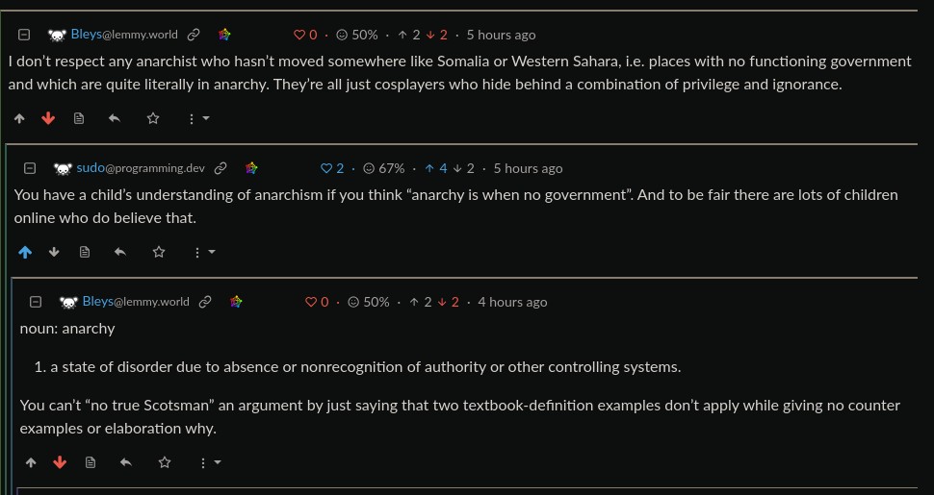934x495 pixels.
Task: Save the first Bleys comment with star
Action: point(152,118)
